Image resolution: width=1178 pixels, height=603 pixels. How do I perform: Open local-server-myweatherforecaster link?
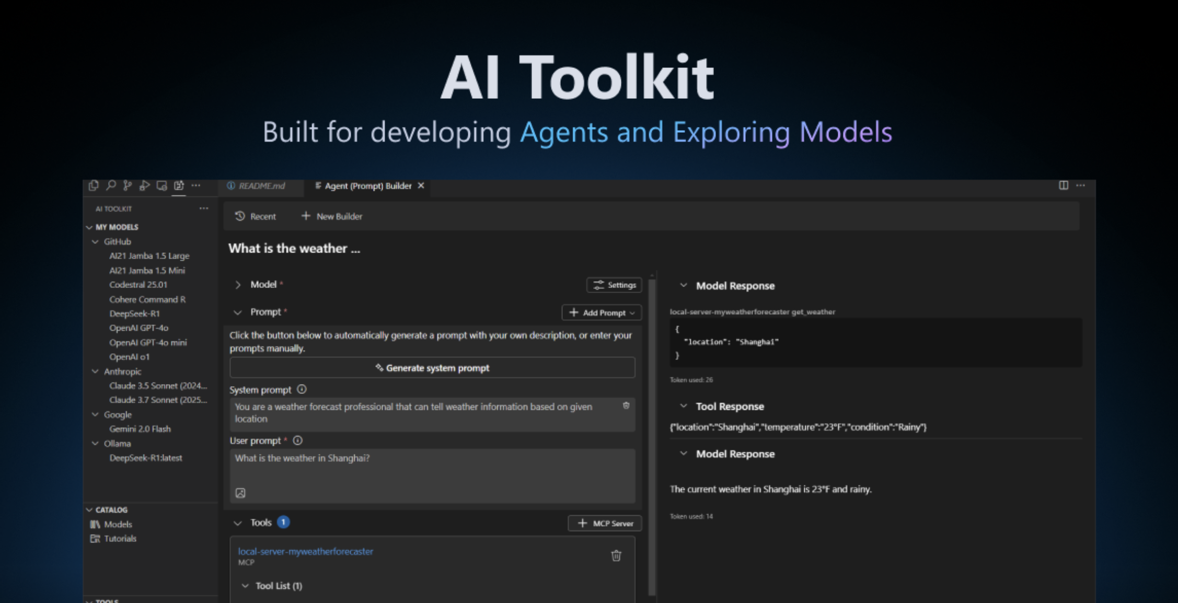[x=306, y=551]
